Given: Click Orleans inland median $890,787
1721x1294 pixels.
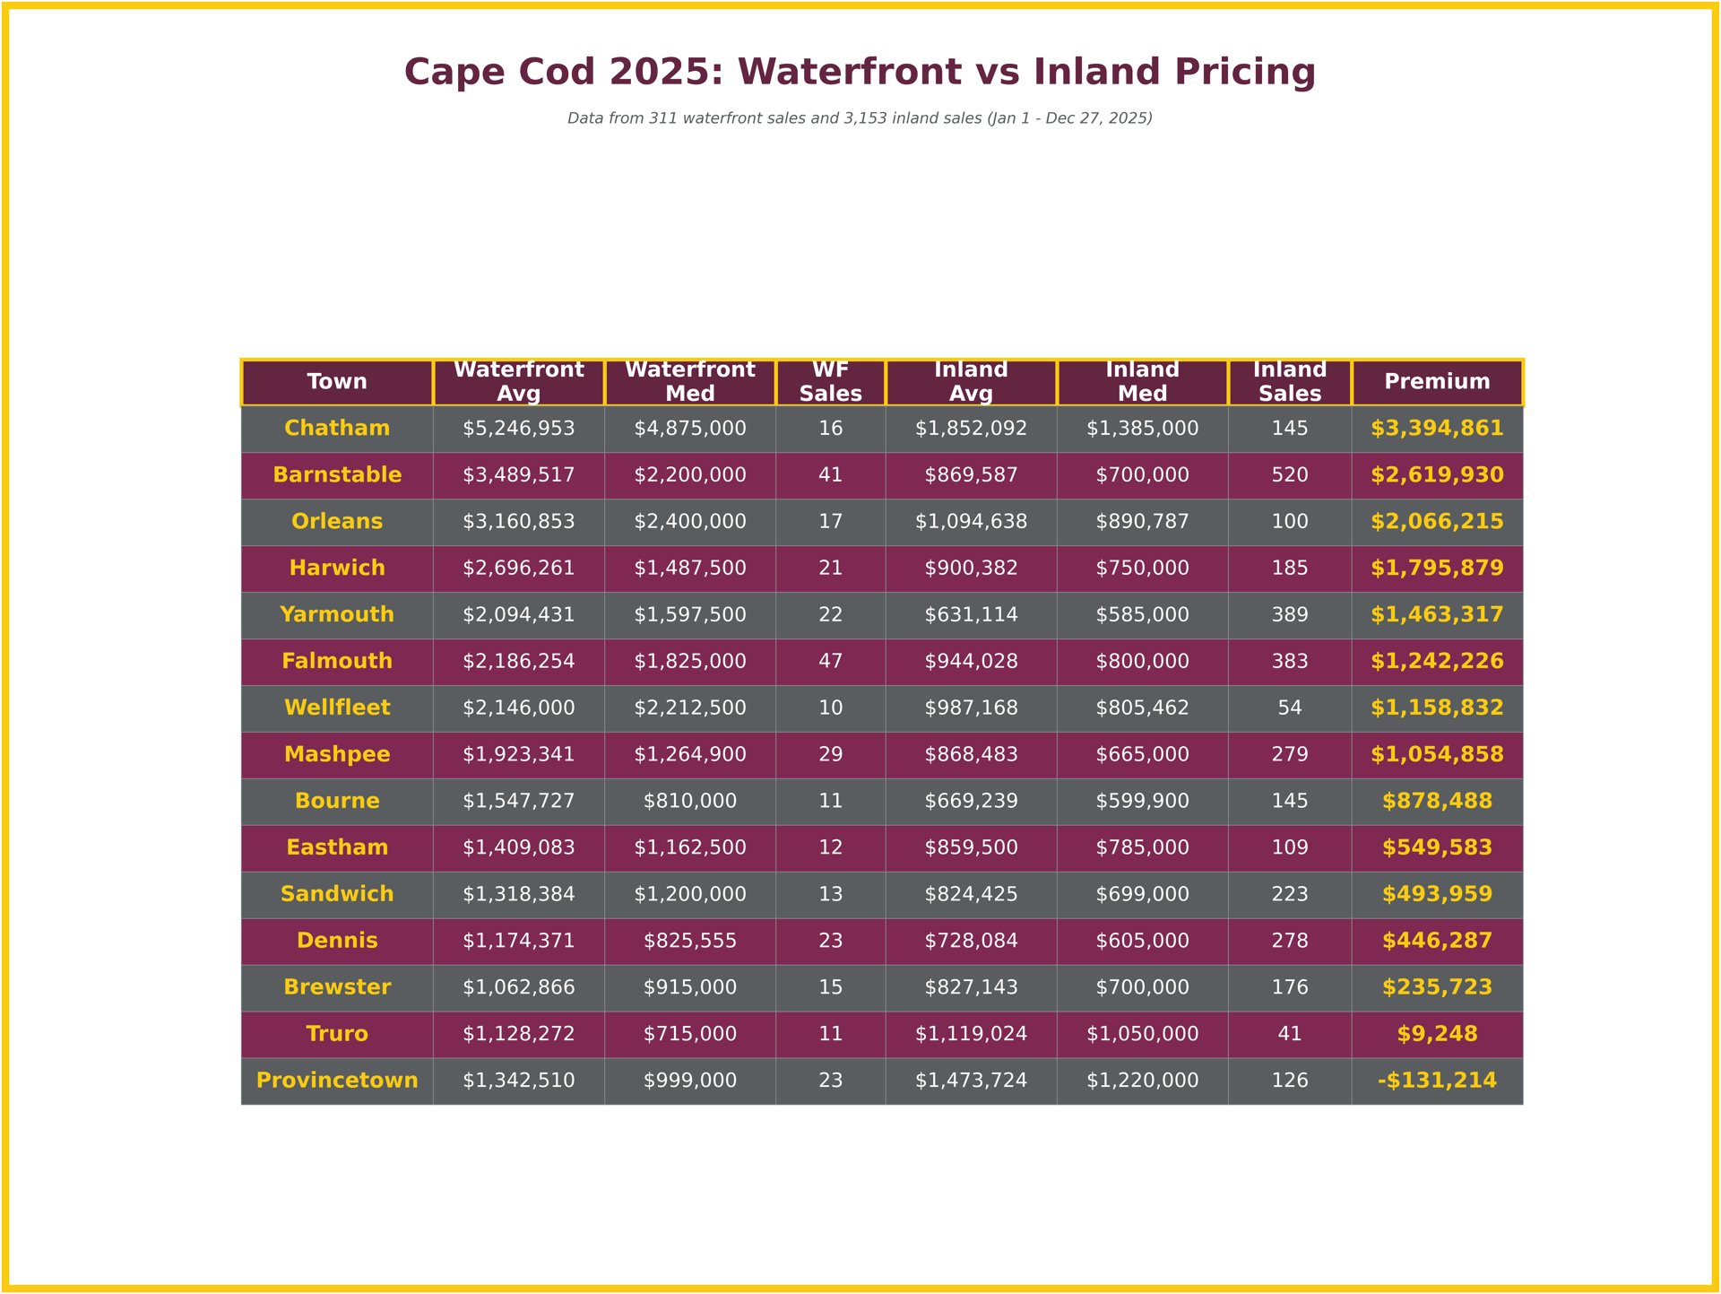Looking at the screenshot, I should [x=1142, y=522].
